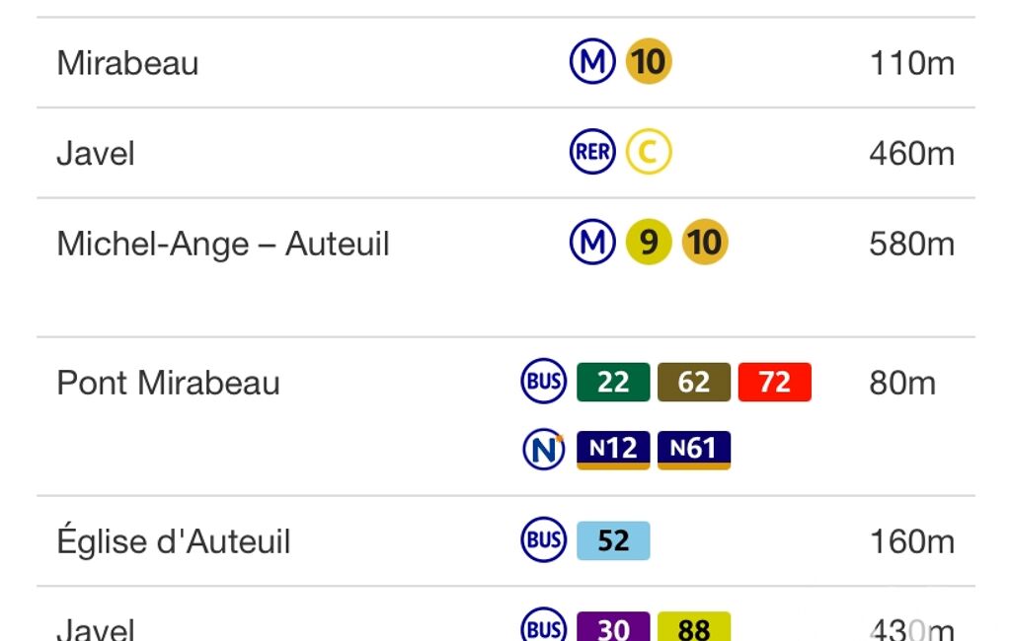
Task: Select the line 10 badge for Mirabeau
Action: coord(649,62)
